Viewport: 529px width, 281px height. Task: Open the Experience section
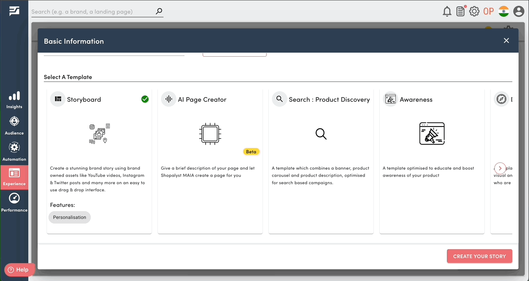tap(14, 177)
